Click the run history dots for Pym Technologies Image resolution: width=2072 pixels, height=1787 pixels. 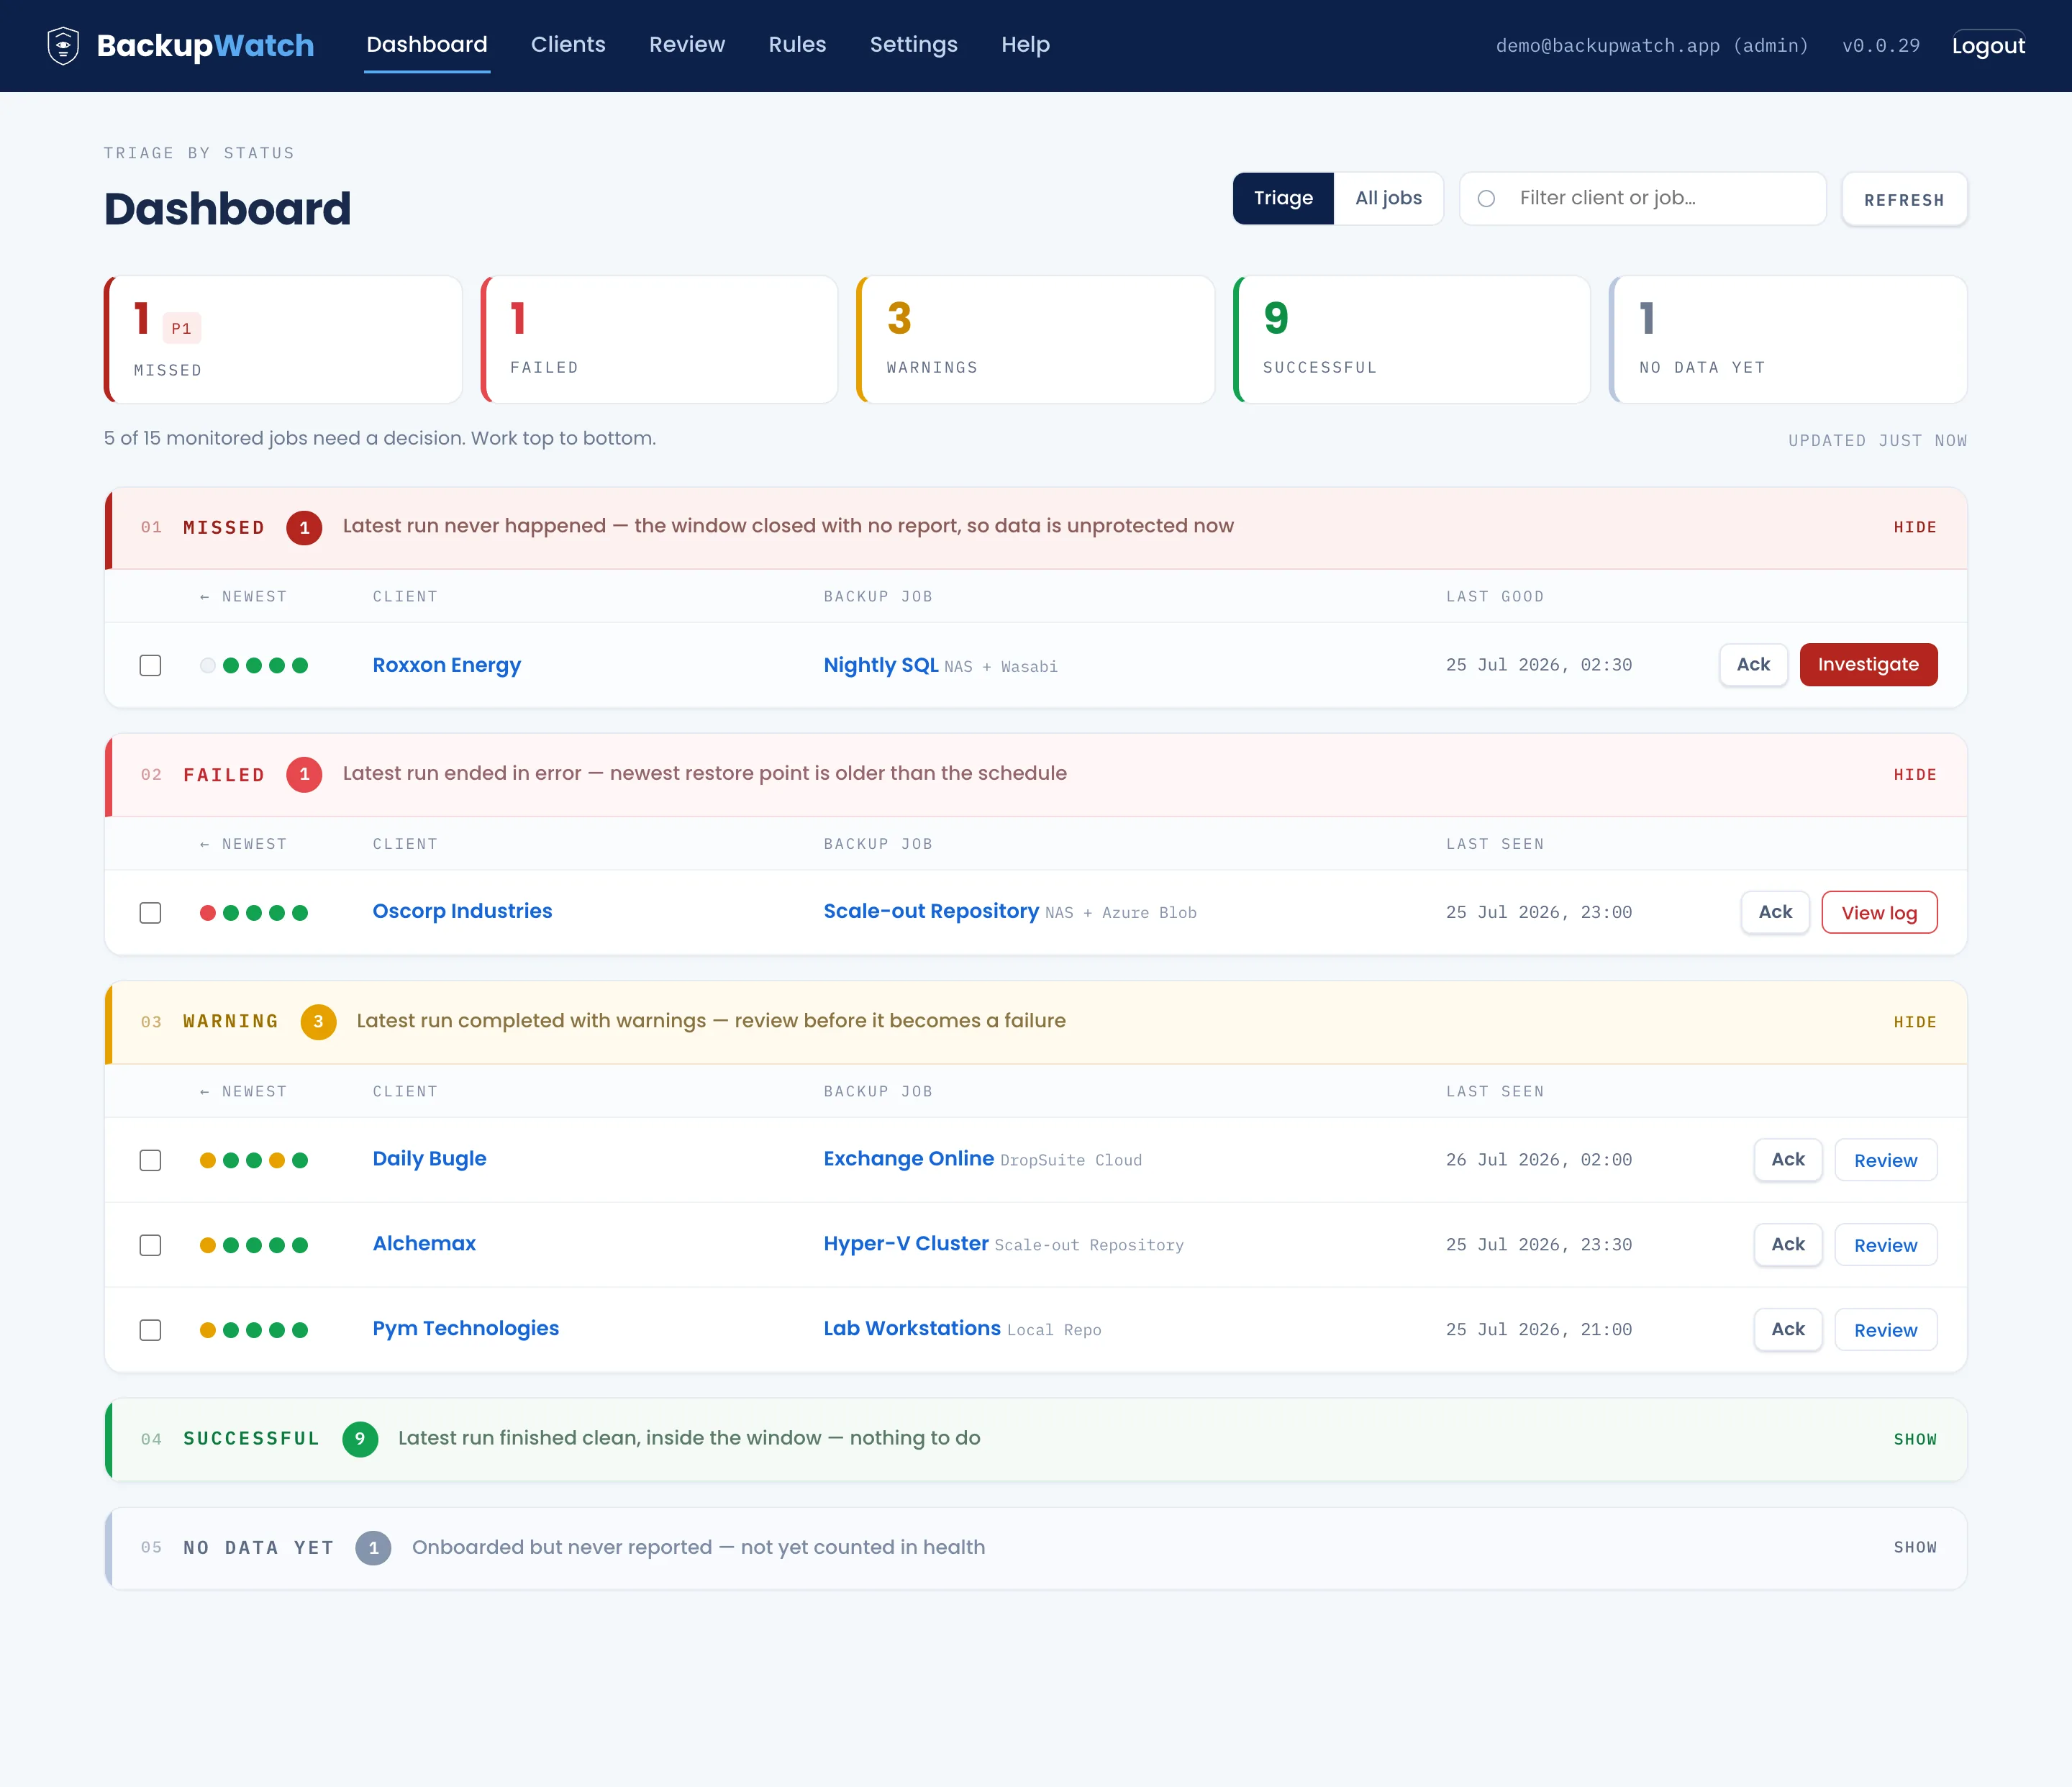pos(254,1330)
